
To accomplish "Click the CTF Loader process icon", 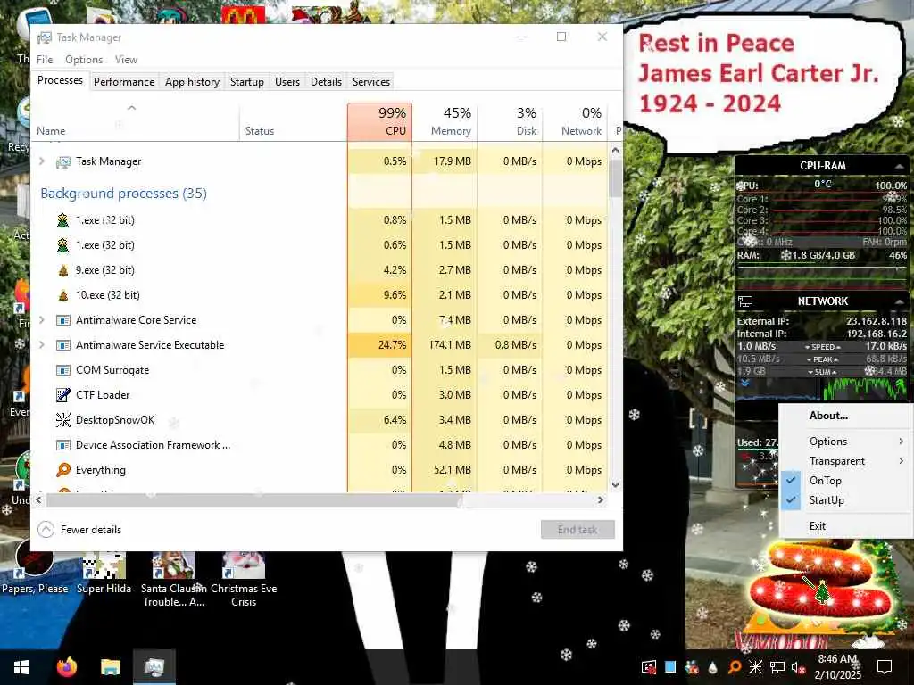I will (63, 395).
